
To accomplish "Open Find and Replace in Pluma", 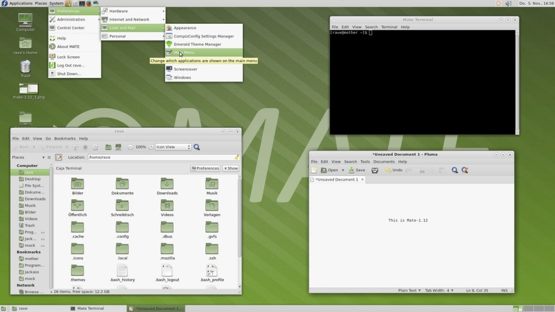I will [x=465, y=170].
